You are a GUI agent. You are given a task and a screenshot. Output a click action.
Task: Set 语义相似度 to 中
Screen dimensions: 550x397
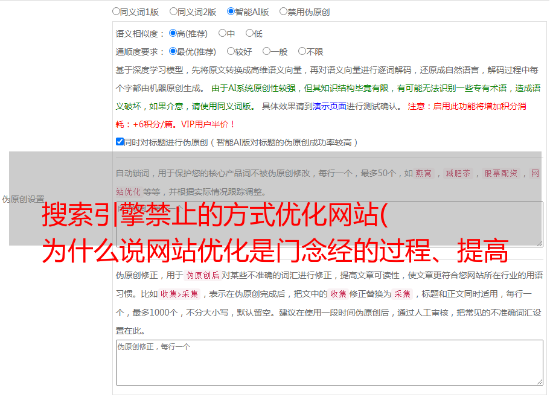(x=222, y=33)
